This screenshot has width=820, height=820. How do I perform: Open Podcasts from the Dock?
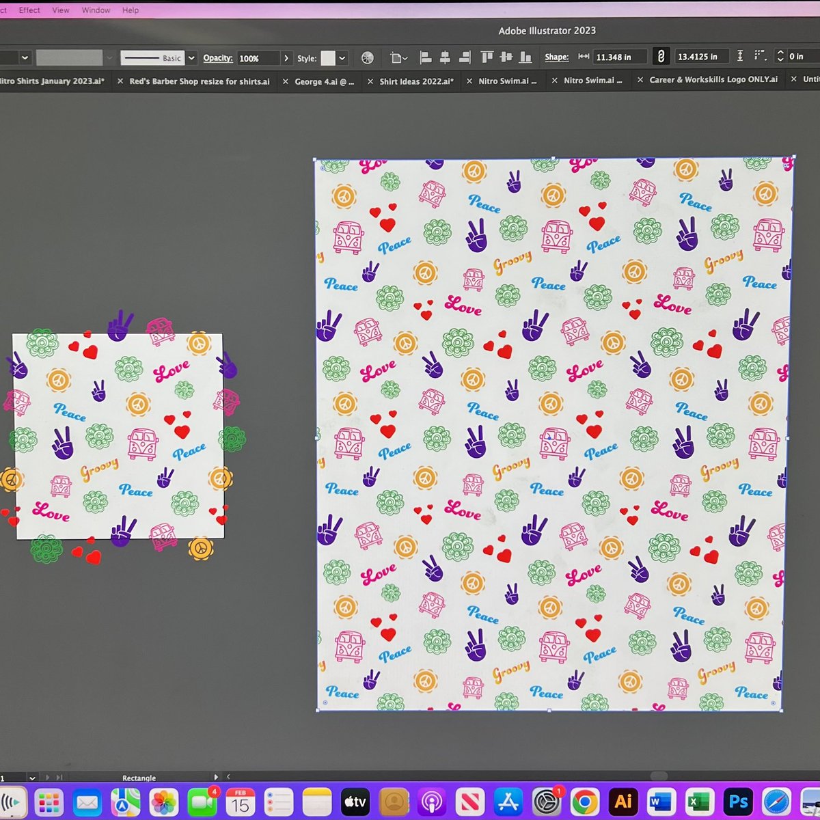[x=432, y=802]
